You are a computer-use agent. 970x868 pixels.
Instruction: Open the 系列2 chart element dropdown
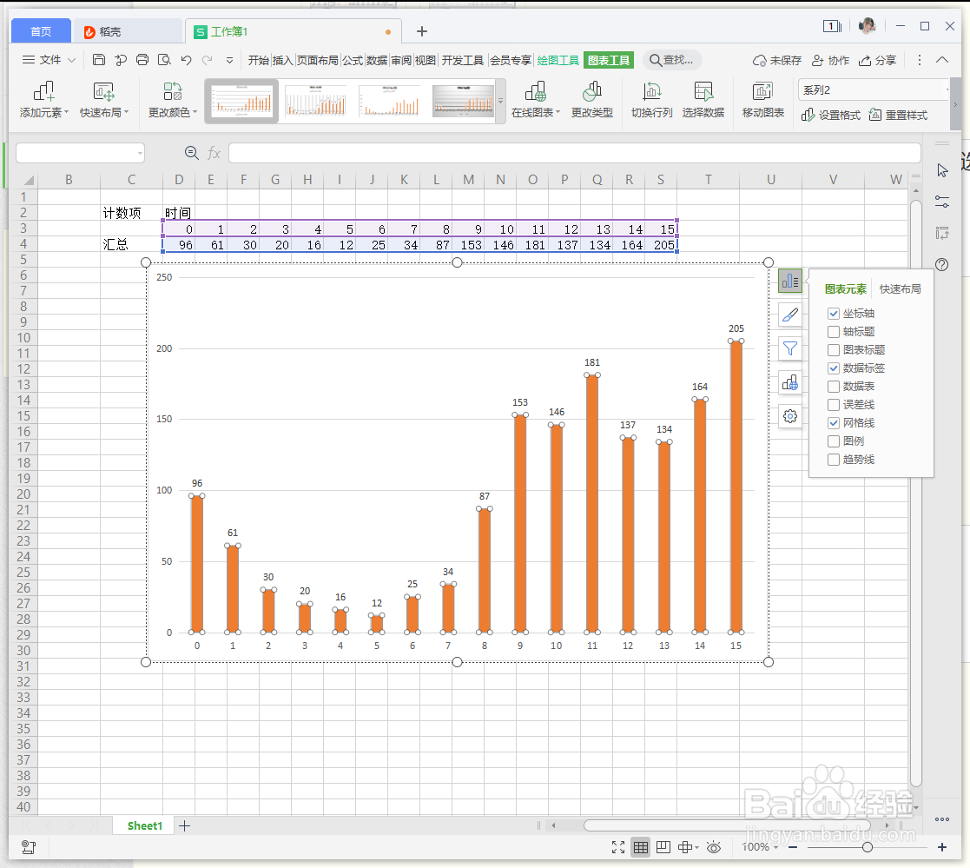947,90
